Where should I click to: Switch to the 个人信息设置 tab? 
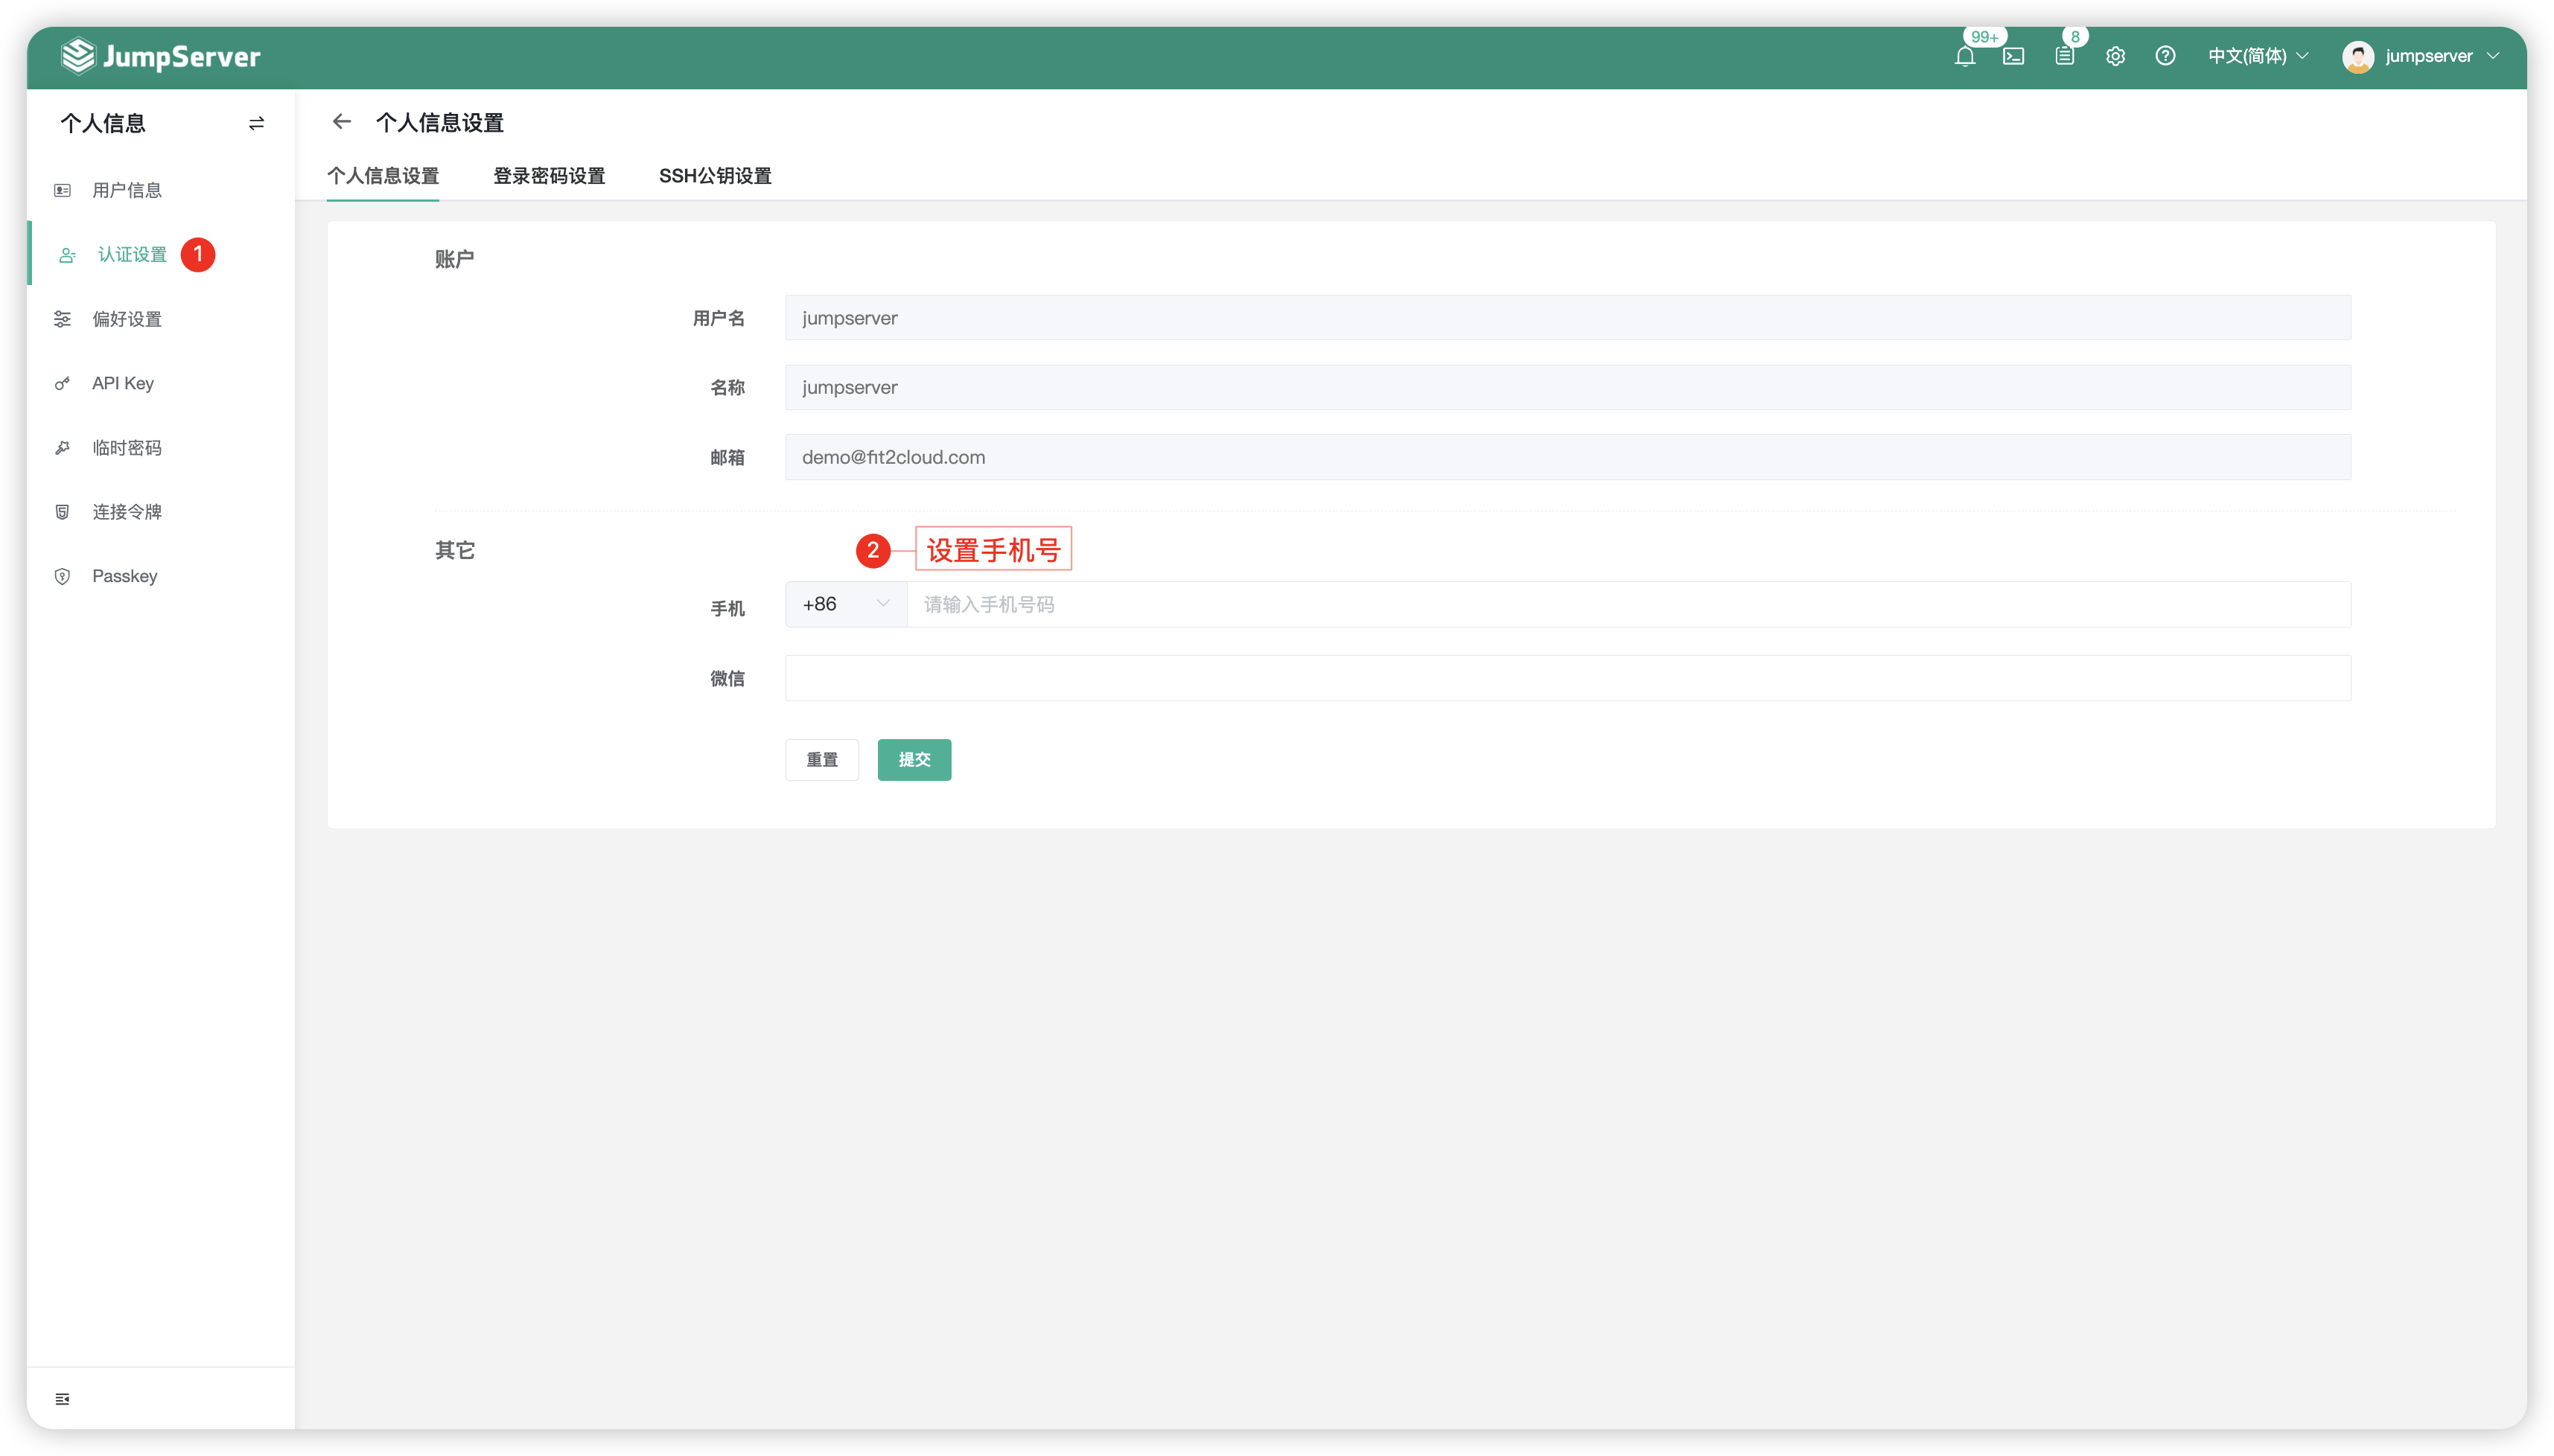[x=383, y=176]
